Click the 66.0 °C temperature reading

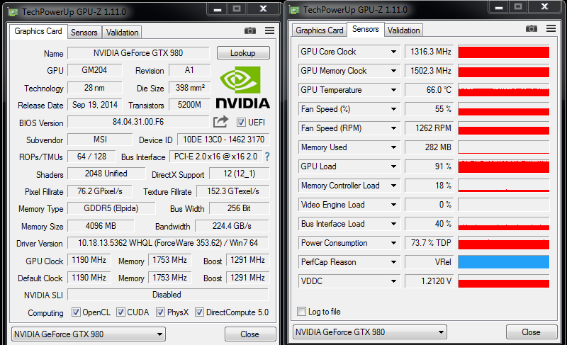tap(430, 90)
